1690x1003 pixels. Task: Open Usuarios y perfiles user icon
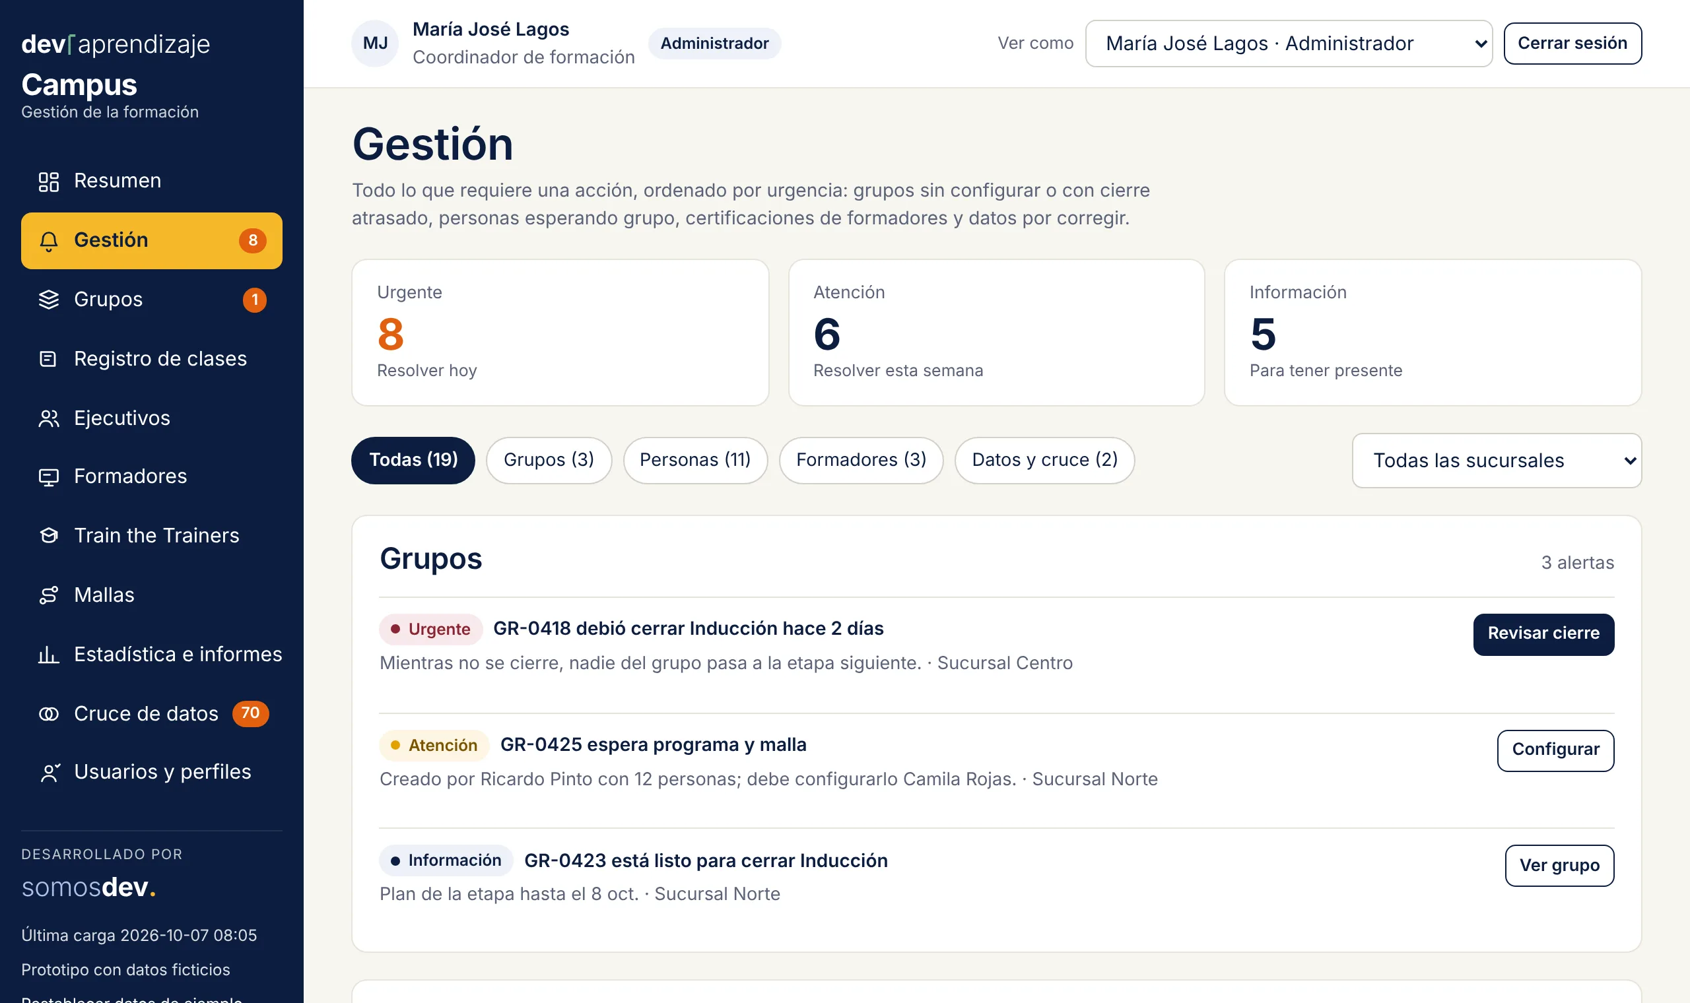pos(49,773)
